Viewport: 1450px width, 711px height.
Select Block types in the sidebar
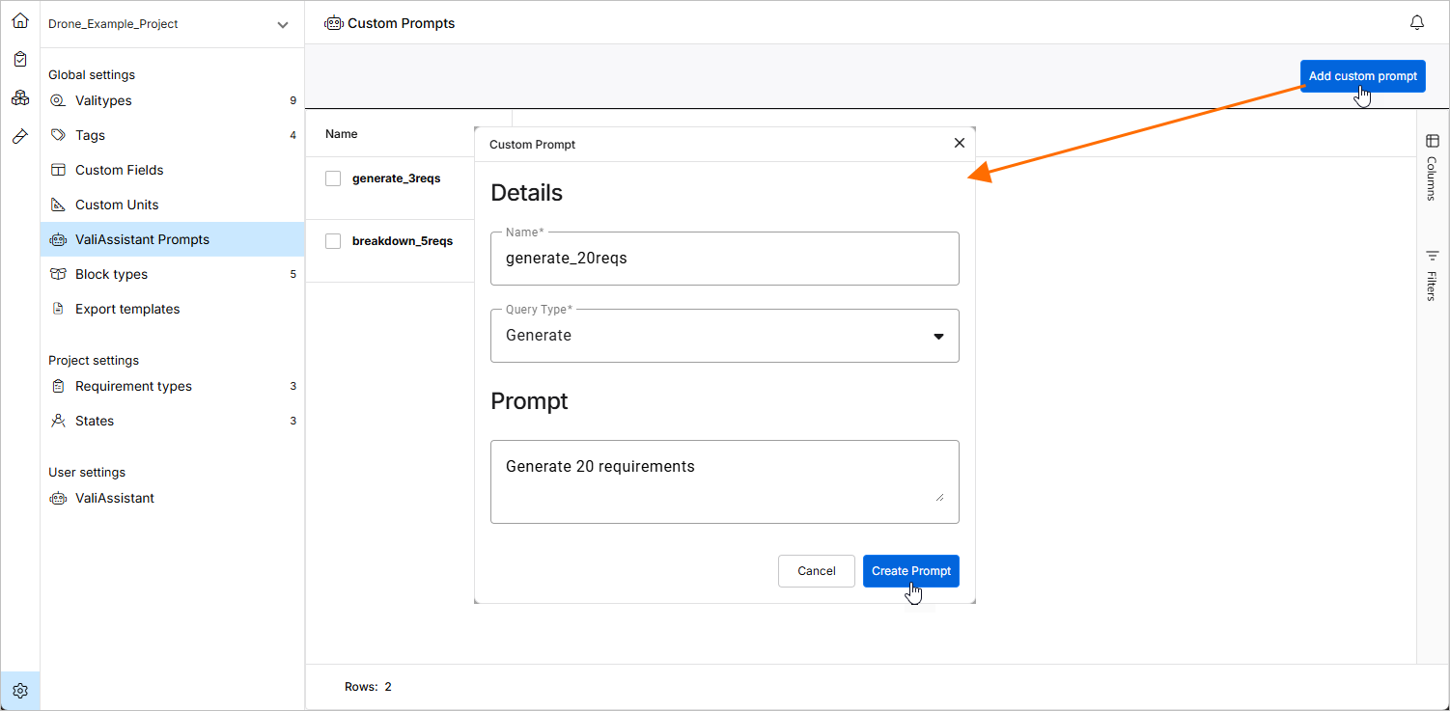tap(111, 274)
